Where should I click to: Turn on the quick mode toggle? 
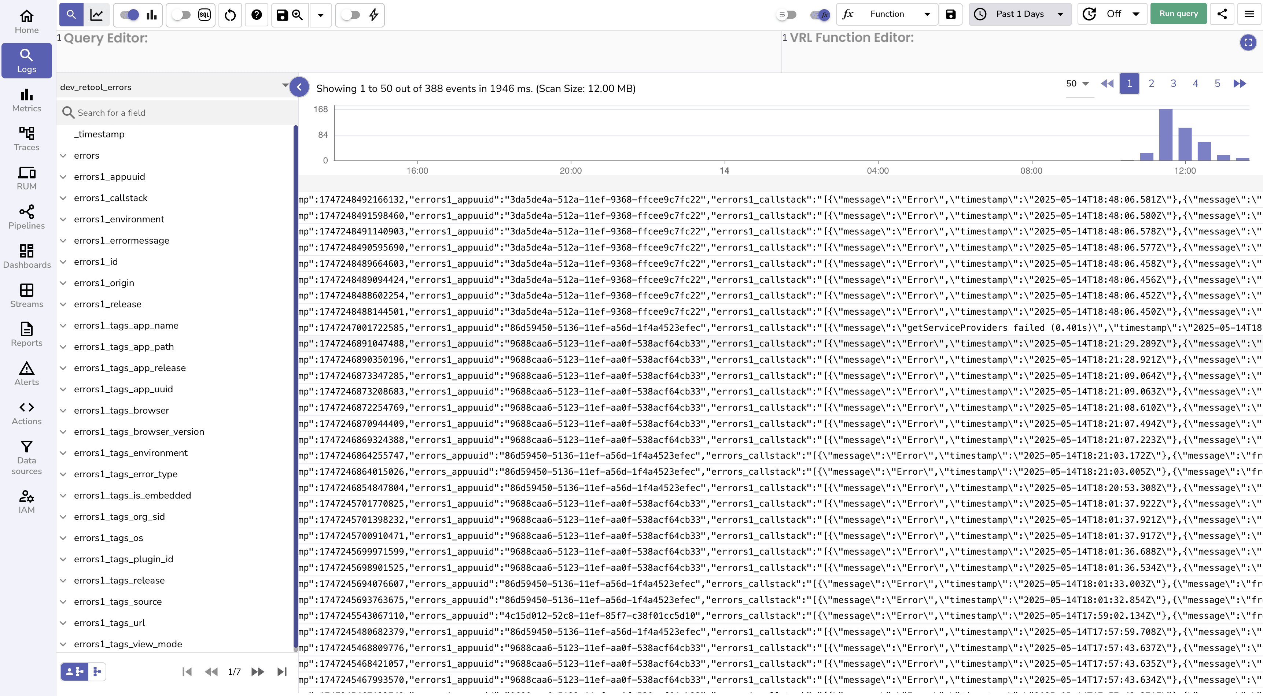350,15
